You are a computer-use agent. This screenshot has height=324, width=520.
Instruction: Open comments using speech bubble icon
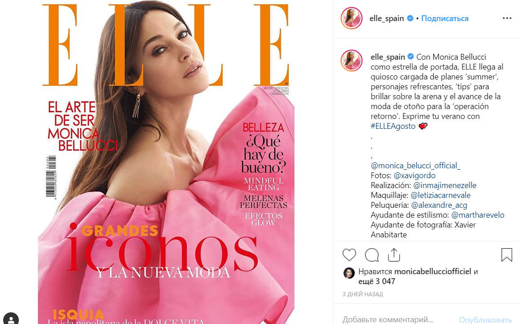(372, 255)
